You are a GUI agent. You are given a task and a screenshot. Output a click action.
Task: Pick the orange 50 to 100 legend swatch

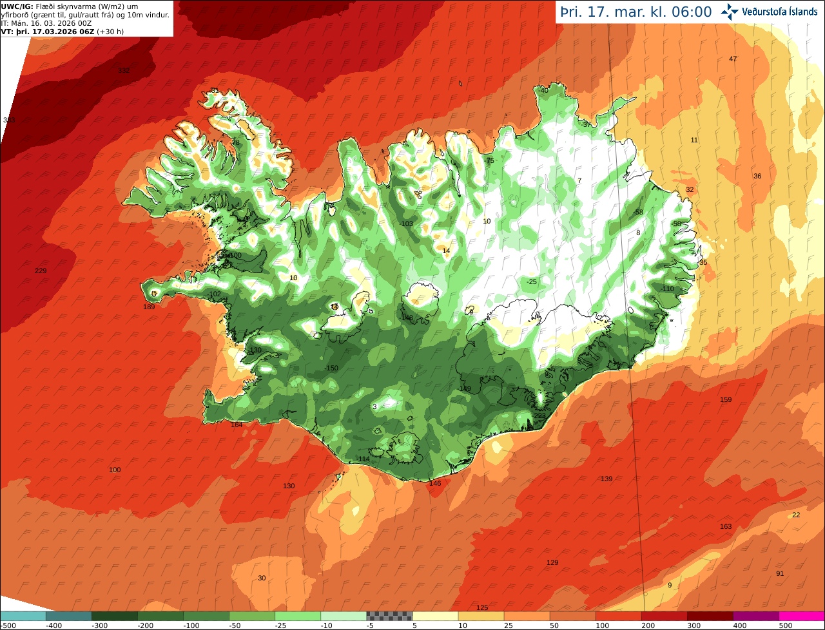pos(572,616)
